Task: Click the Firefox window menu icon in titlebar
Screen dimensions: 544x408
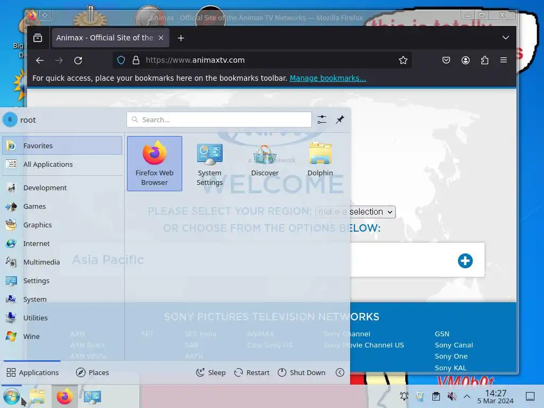Action: click(x=32, y=15)
